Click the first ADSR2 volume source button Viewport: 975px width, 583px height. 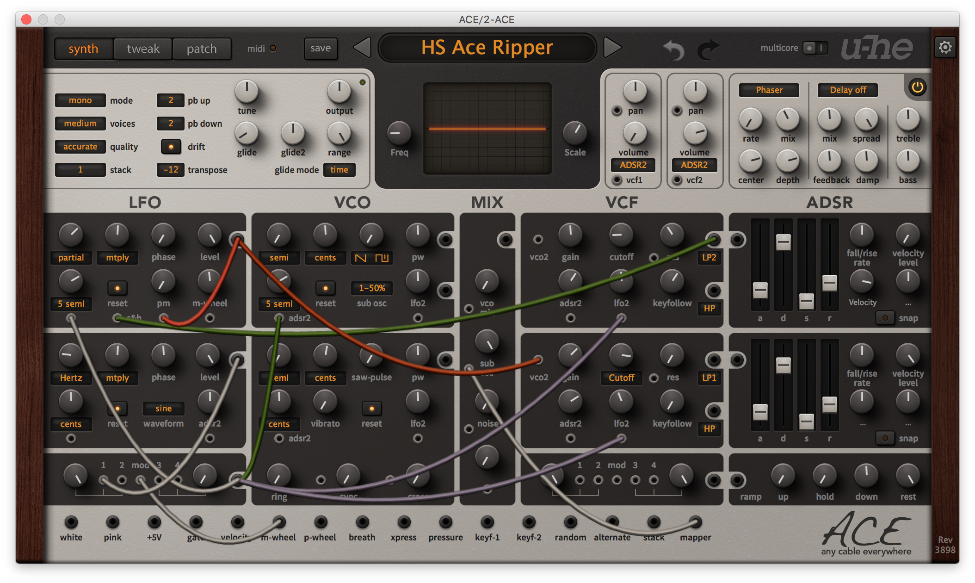tap(633, 165)
